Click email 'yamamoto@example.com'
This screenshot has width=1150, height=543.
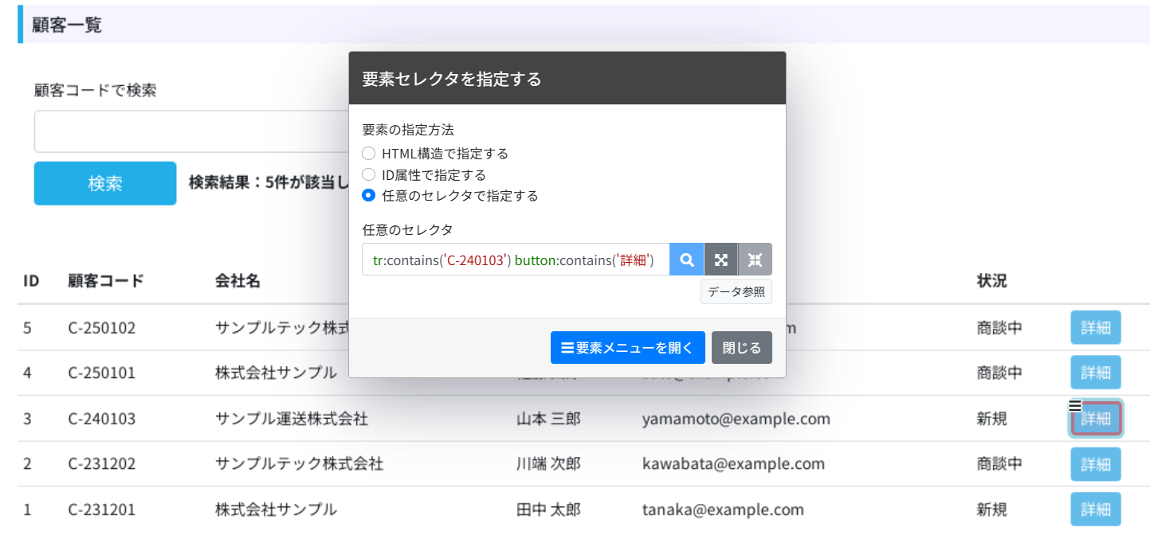[736, 419]
